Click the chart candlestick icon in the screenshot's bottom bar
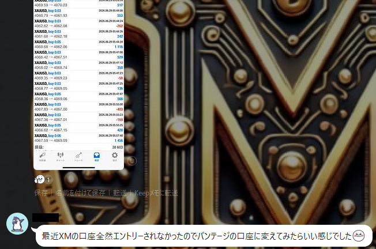The height and width of the screenshot is (249, 376). (61, 157)
